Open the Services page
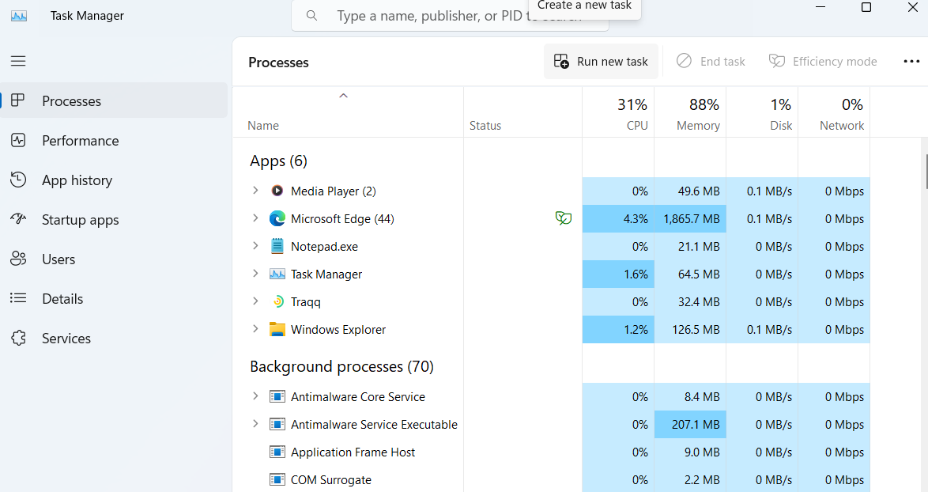 pyautogui.click(x=114, y=339)
